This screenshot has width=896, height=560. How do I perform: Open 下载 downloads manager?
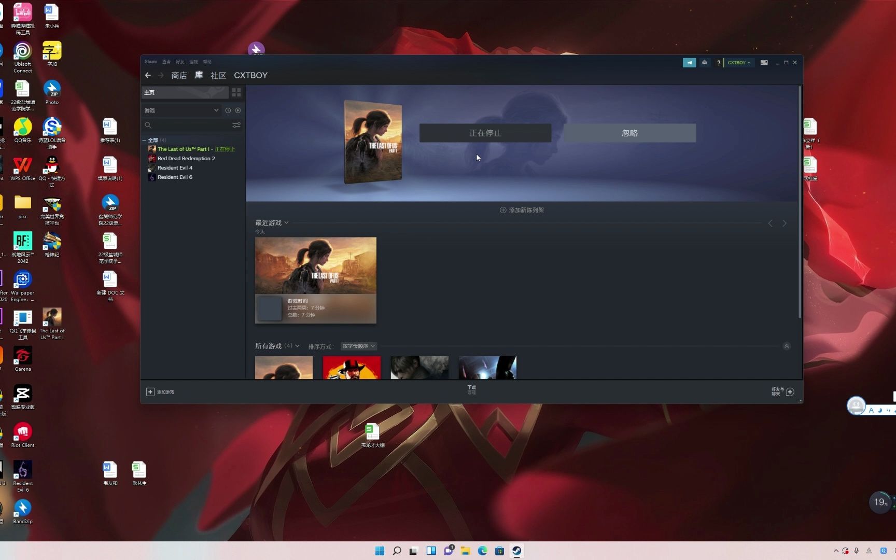(x=471, y=390)
